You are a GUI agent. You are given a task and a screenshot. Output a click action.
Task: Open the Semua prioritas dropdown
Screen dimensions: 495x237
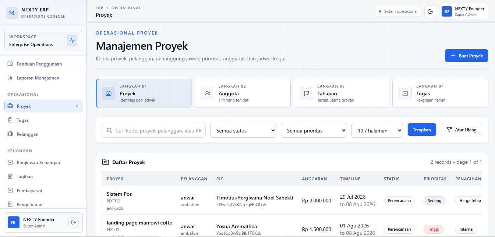tap(314, 130)
